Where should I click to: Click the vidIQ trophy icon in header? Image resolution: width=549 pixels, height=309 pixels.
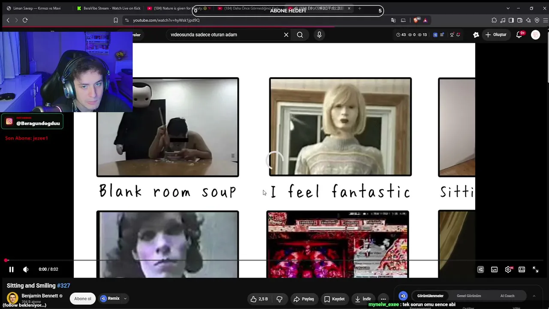pyautogui.click(x=452, y=35)
